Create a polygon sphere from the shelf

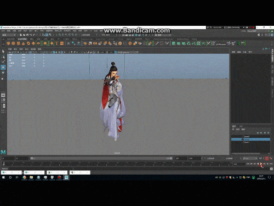8,43
